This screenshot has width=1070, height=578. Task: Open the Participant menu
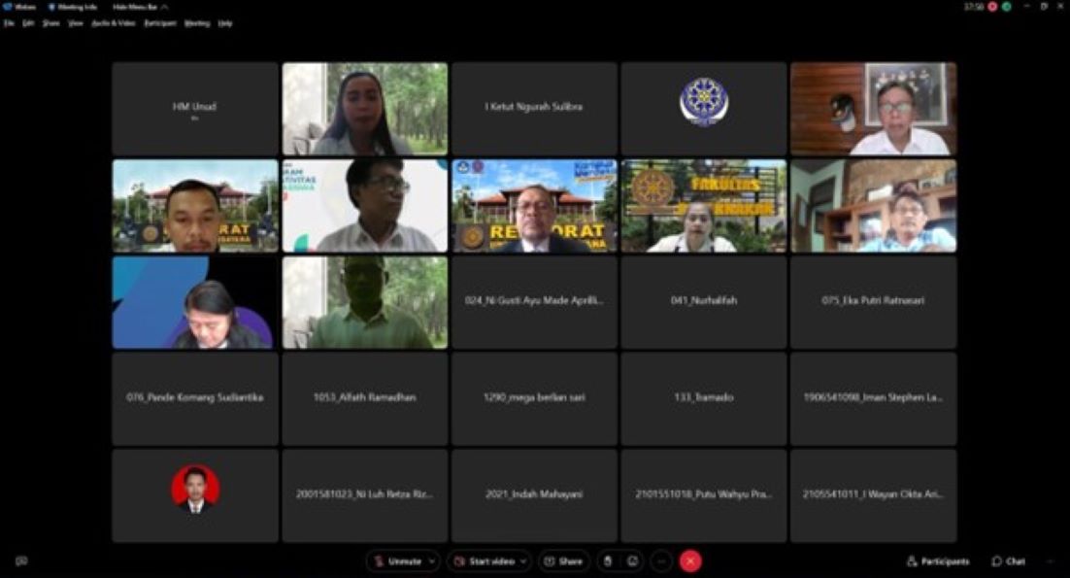(160, 23)
